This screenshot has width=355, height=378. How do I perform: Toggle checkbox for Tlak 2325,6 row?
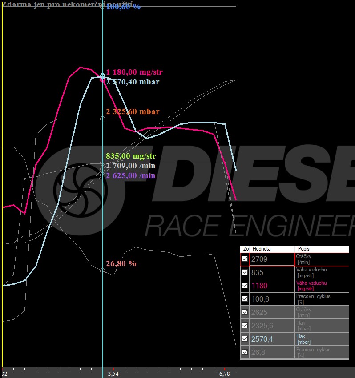click(245, 326)
